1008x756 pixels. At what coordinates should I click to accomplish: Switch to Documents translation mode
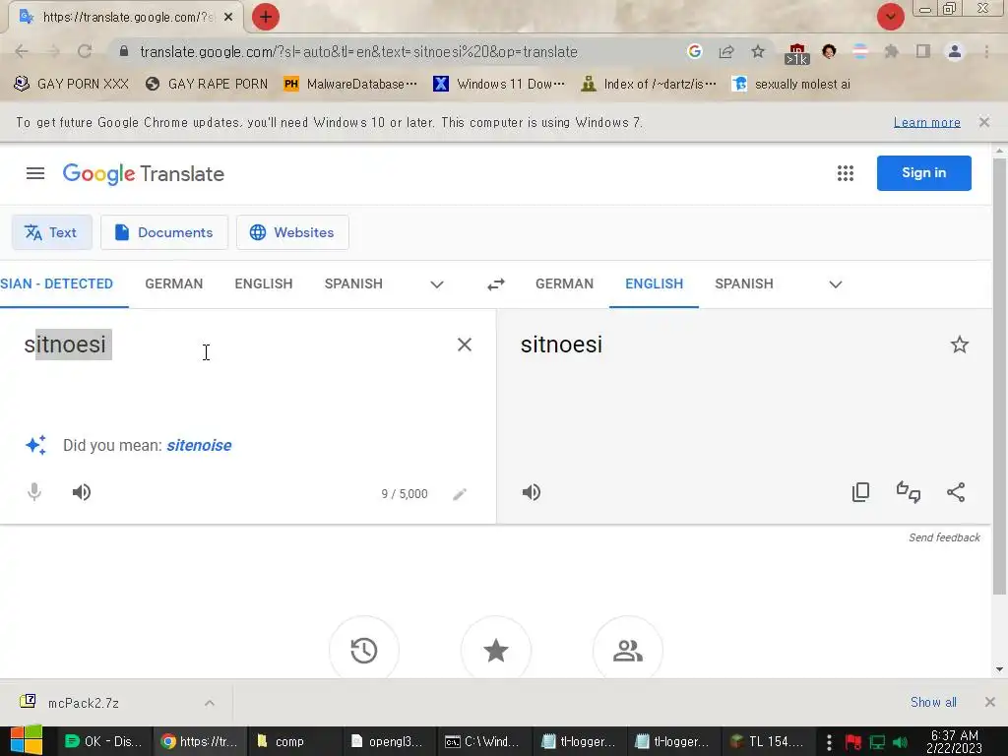tap(164, 232)
